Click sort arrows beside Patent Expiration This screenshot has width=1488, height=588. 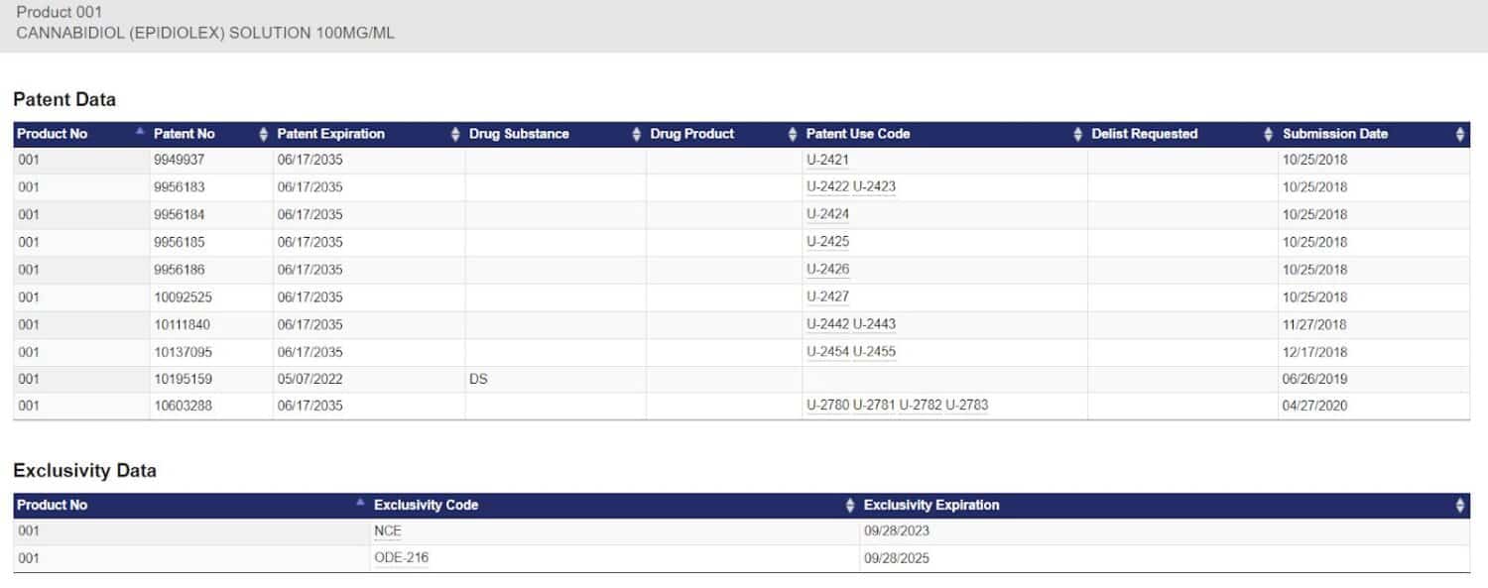pyautogui.click(x=455, y=134)
